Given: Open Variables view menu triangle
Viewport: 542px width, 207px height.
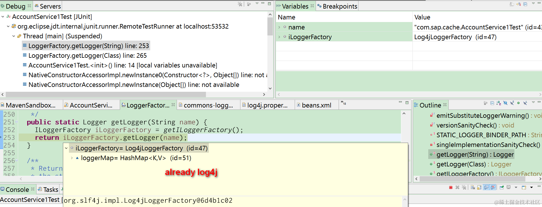Looking at the screenshot, I should pyautogui.click(x=533, y=3).
